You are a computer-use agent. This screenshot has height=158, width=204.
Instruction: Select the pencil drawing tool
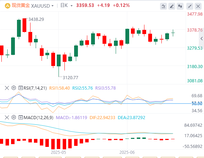click(172, 6)
